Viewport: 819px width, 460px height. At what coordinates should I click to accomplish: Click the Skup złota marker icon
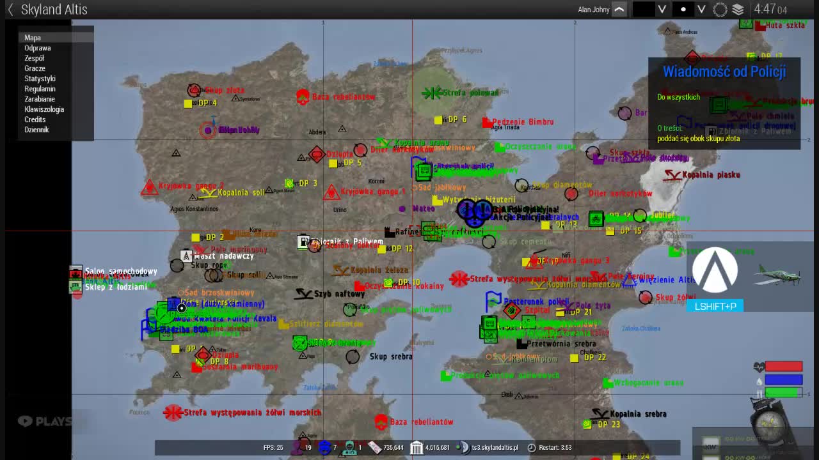point(194,91)
